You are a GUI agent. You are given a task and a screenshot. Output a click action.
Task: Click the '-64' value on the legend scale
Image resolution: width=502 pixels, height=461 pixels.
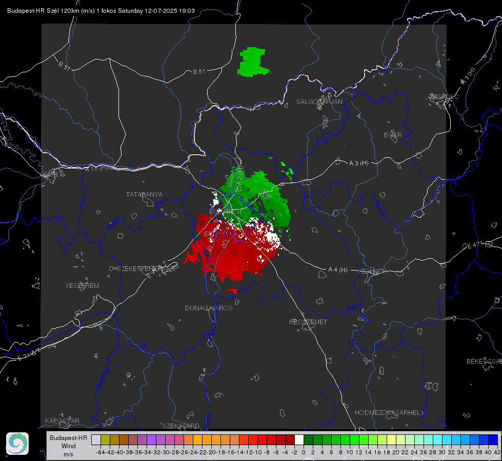[101, 452]
